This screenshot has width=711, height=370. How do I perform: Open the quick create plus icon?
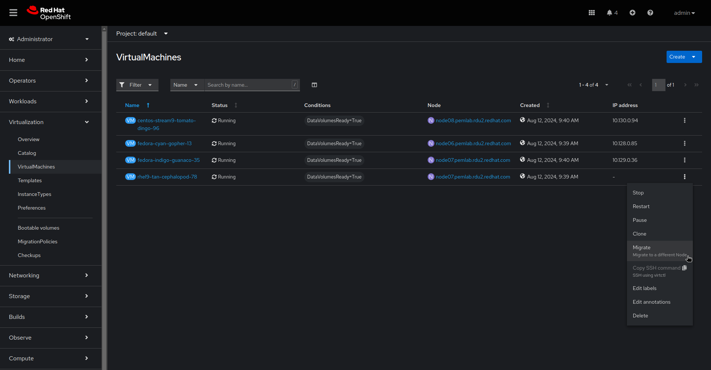[x=632, y=13]
